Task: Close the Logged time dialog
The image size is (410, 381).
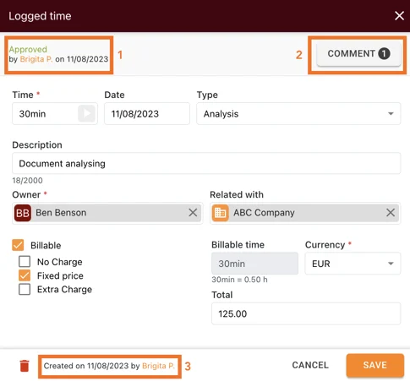Action: point(399,16)
